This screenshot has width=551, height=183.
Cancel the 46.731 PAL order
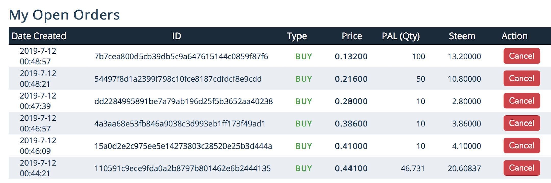[x=521, y=168]
